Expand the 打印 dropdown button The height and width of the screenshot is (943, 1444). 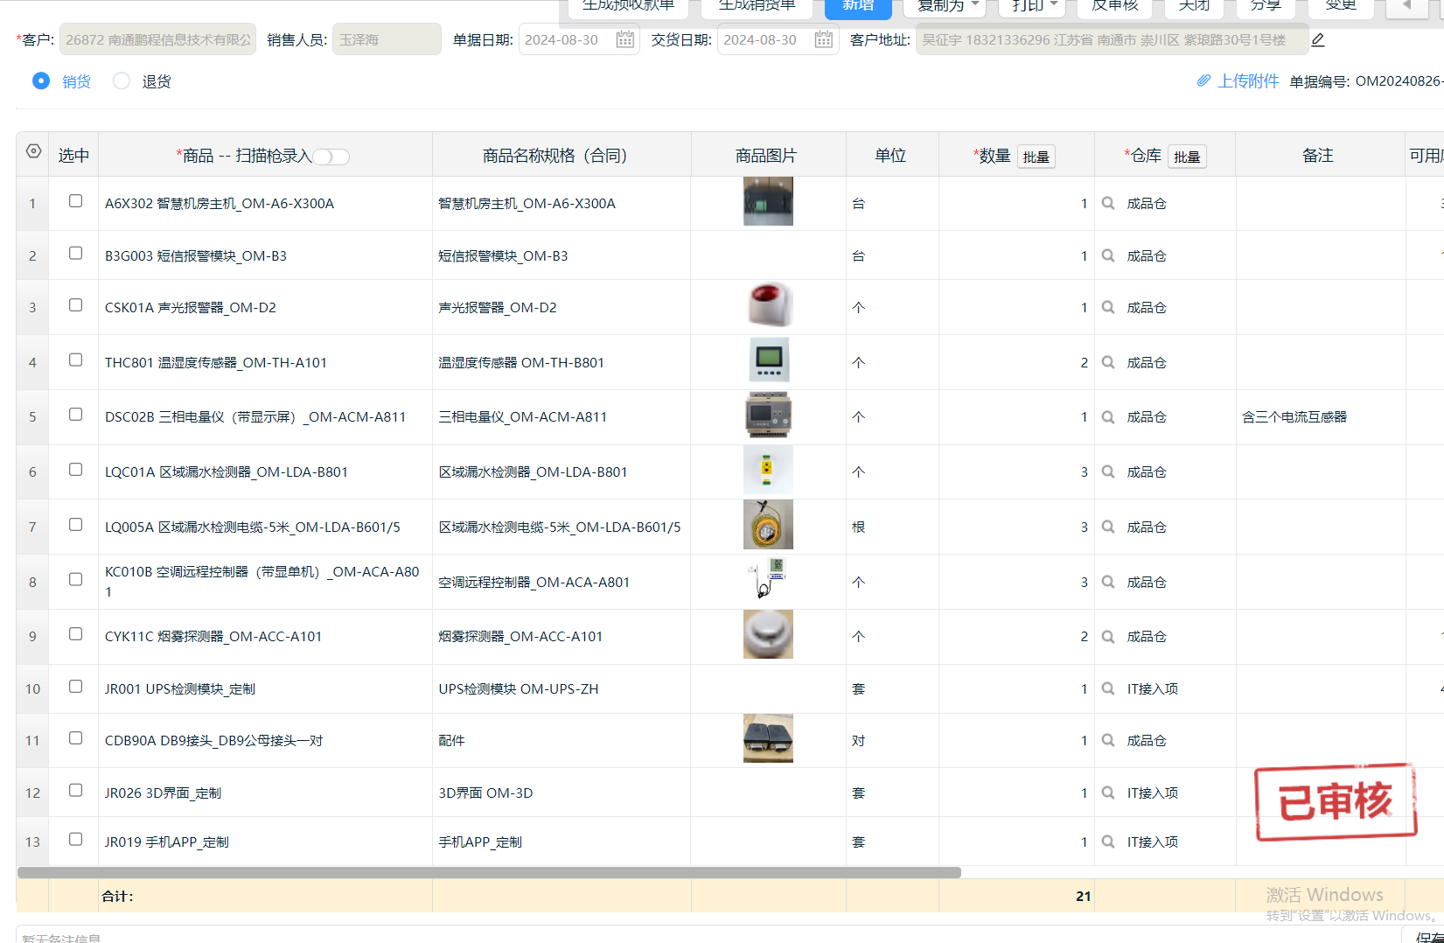(x=1033, y=6)
